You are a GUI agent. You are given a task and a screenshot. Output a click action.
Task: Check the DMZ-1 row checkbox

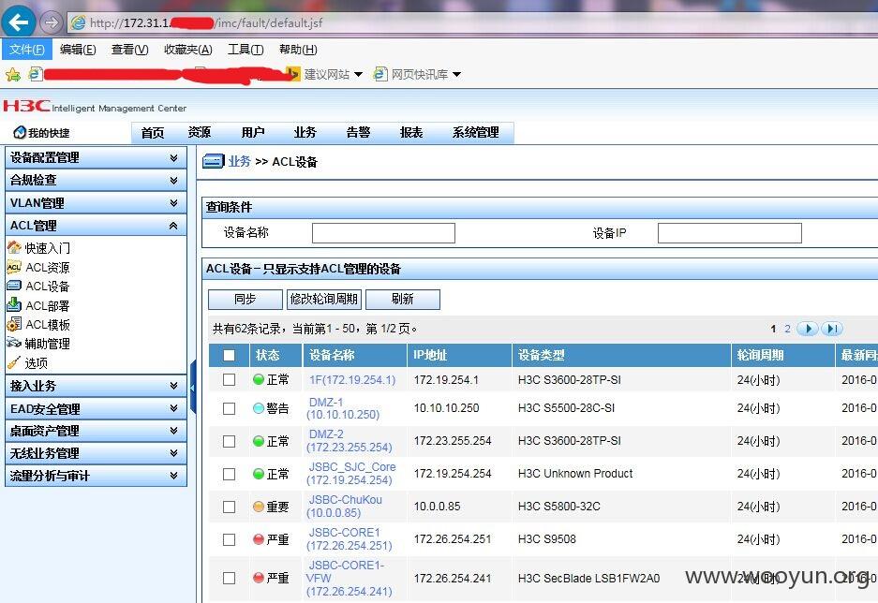229,408
